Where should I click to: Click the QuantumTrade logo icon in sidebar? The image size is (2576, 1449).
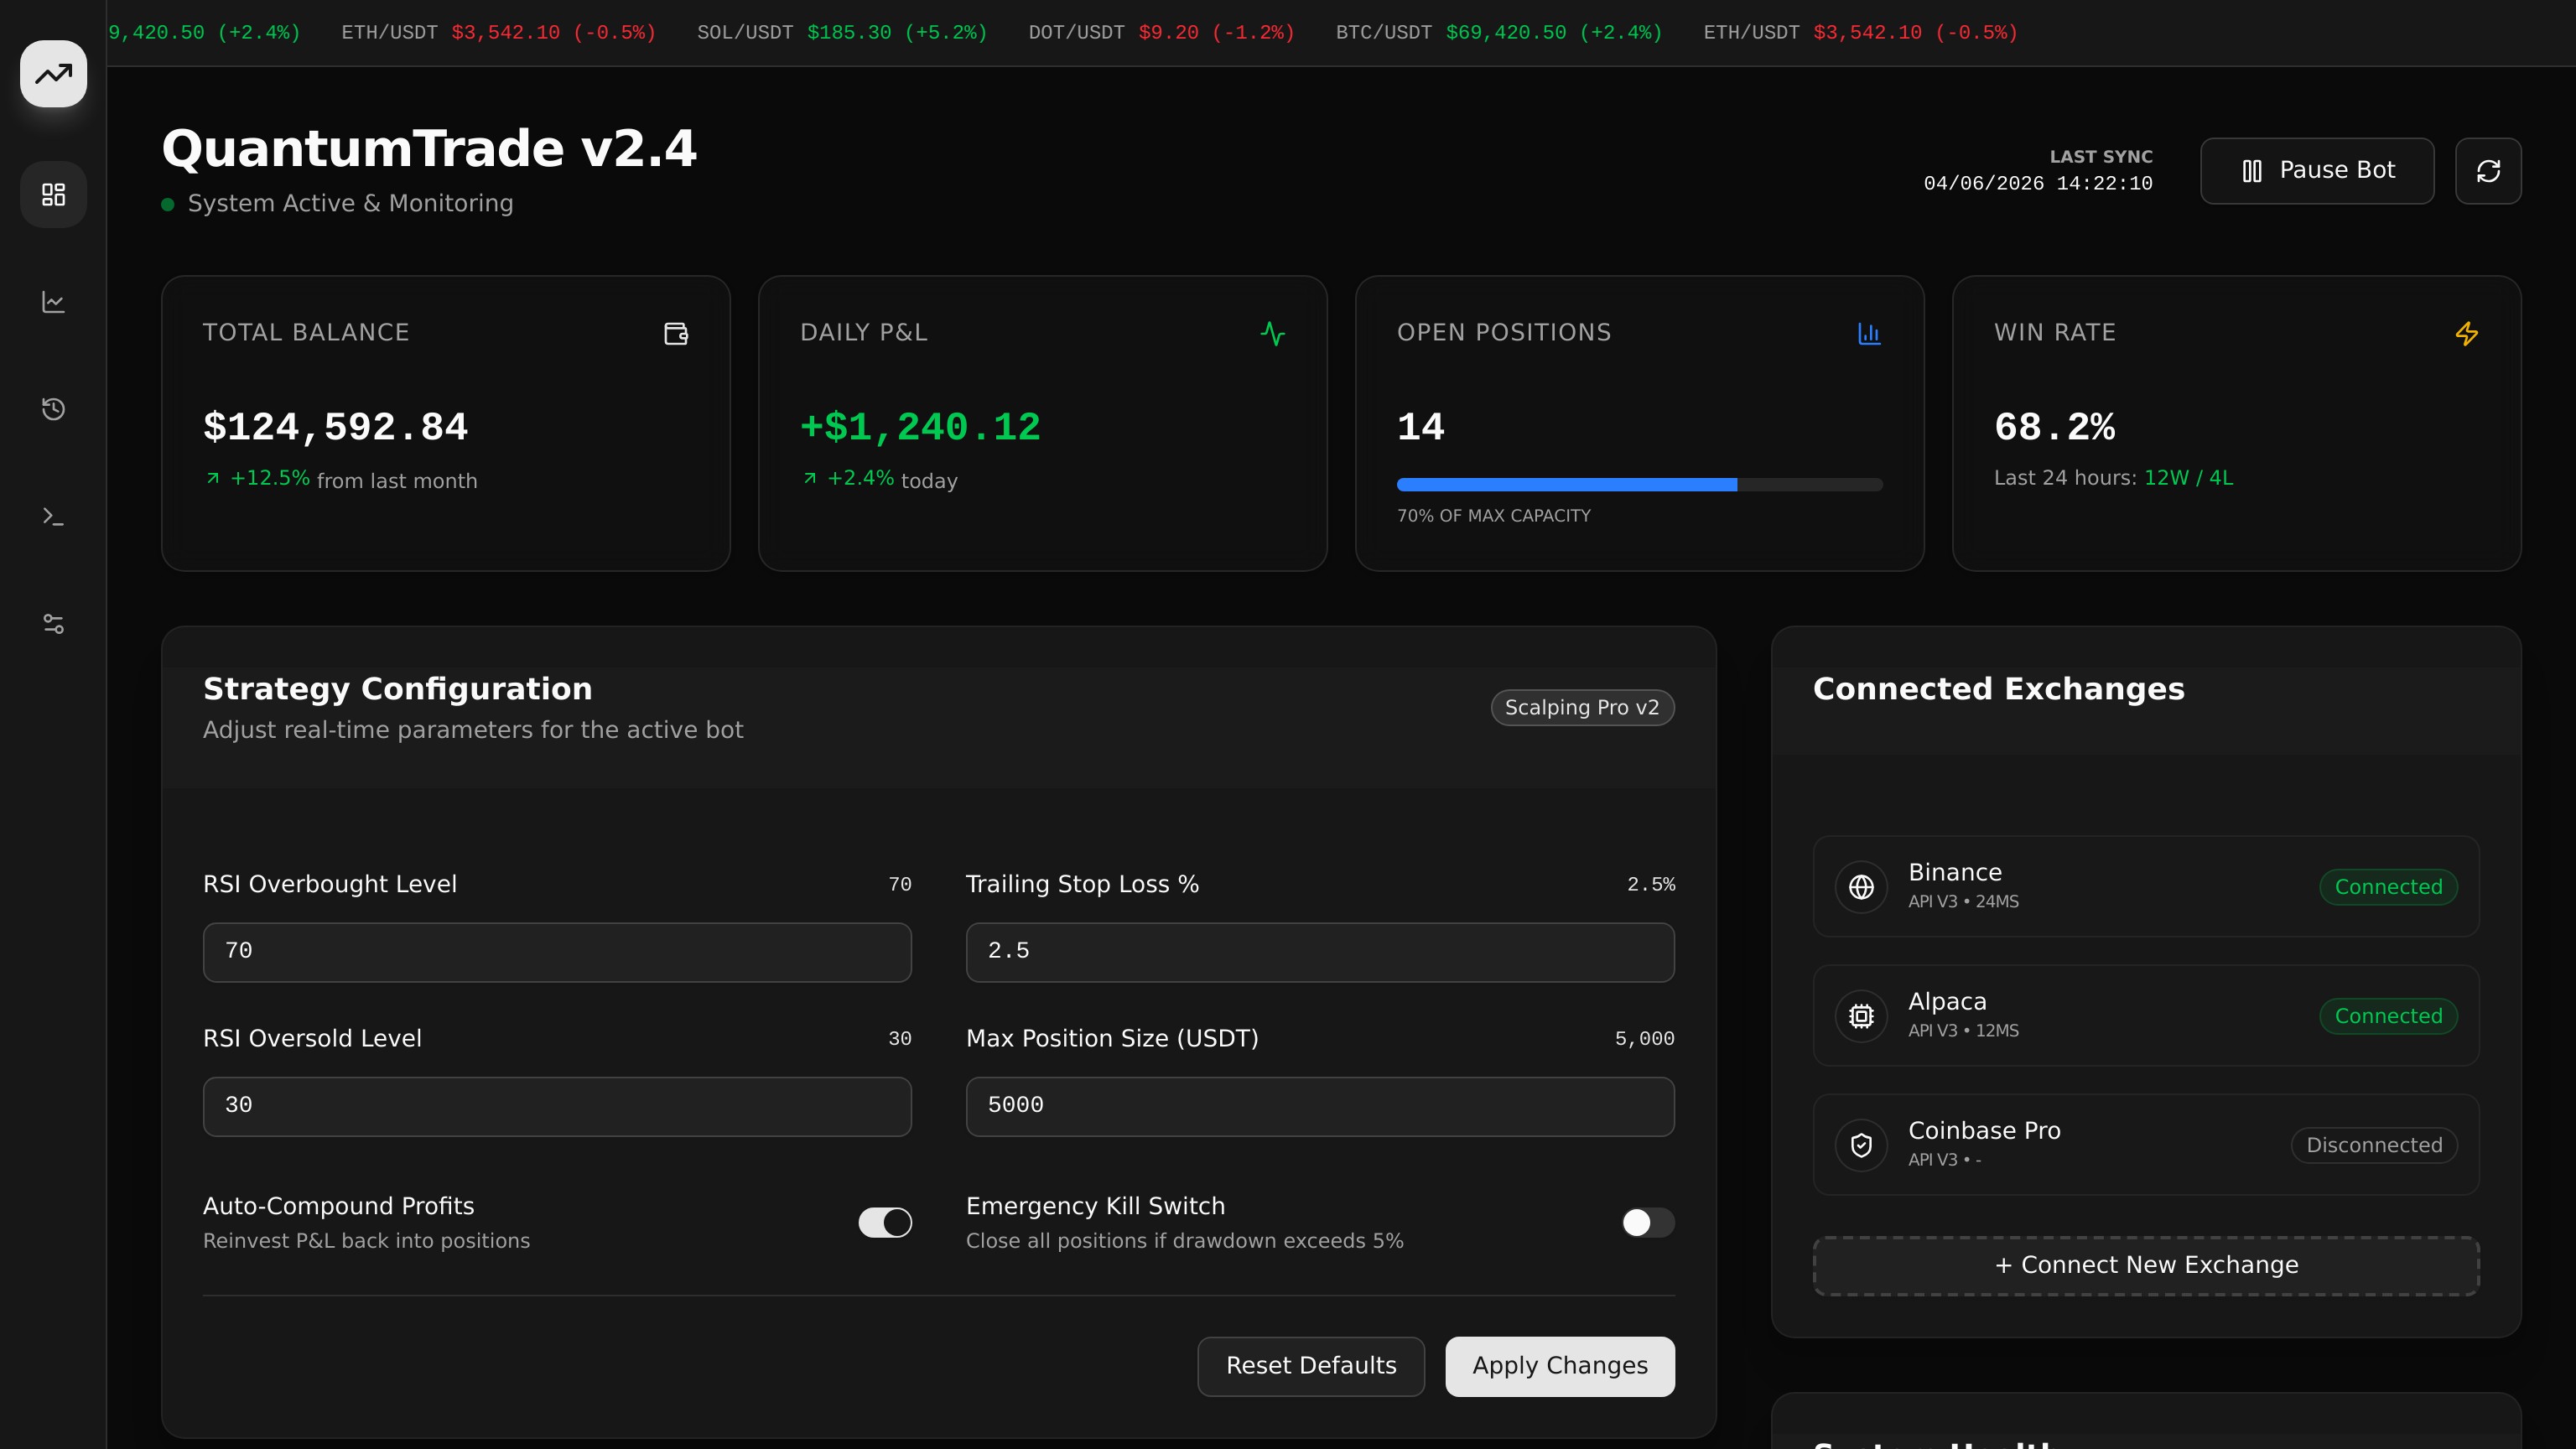(53, 74)
